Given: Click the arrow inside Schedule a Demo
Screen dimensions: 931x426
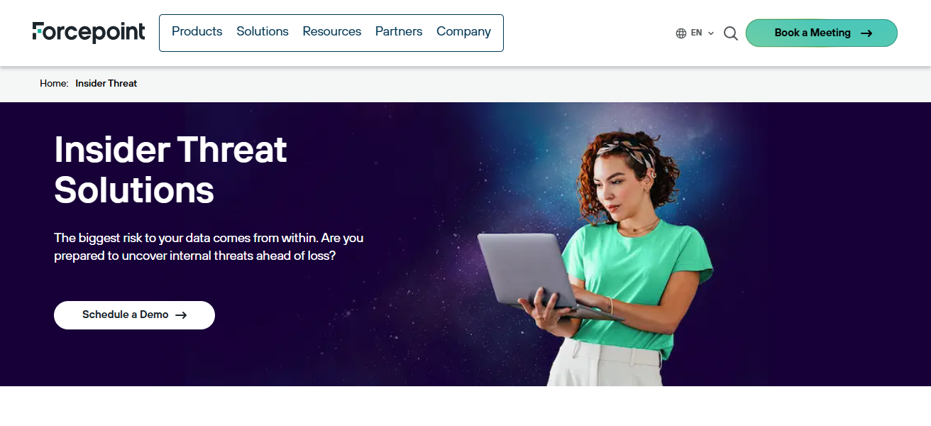Looking at the screenshot, I should click(x=181, y=315).
